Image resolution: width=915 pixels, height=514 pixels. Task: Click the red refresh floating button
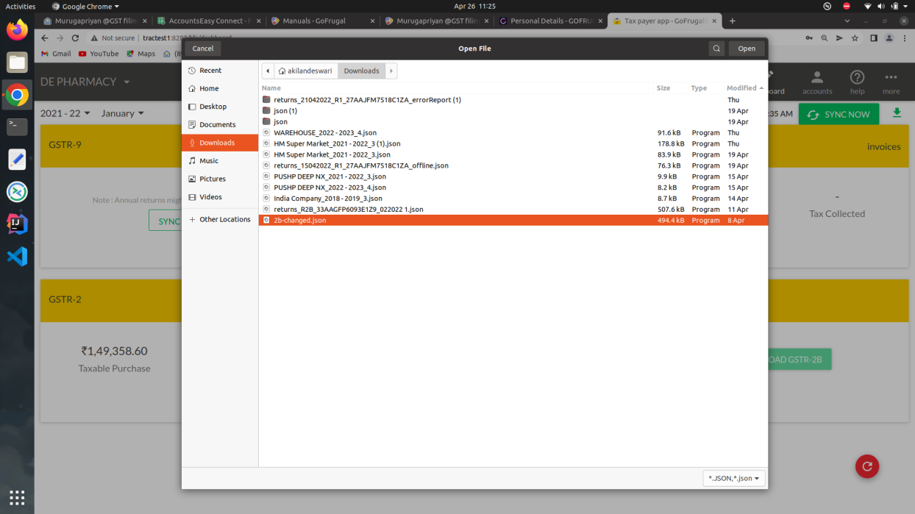[x=867, y=466]
